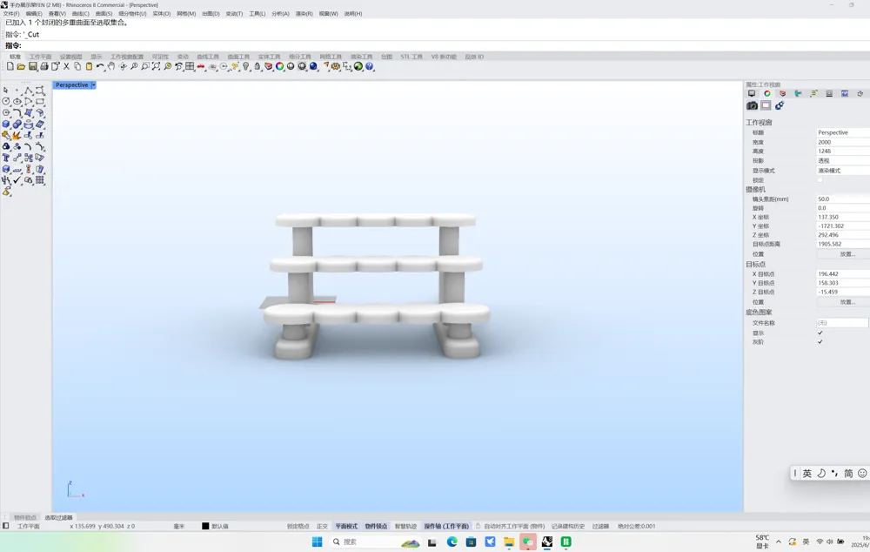Viewport: 870px width, 552px height.
Task: Click the Explode icon in left toolbar
Action: [x=17, y=136]
